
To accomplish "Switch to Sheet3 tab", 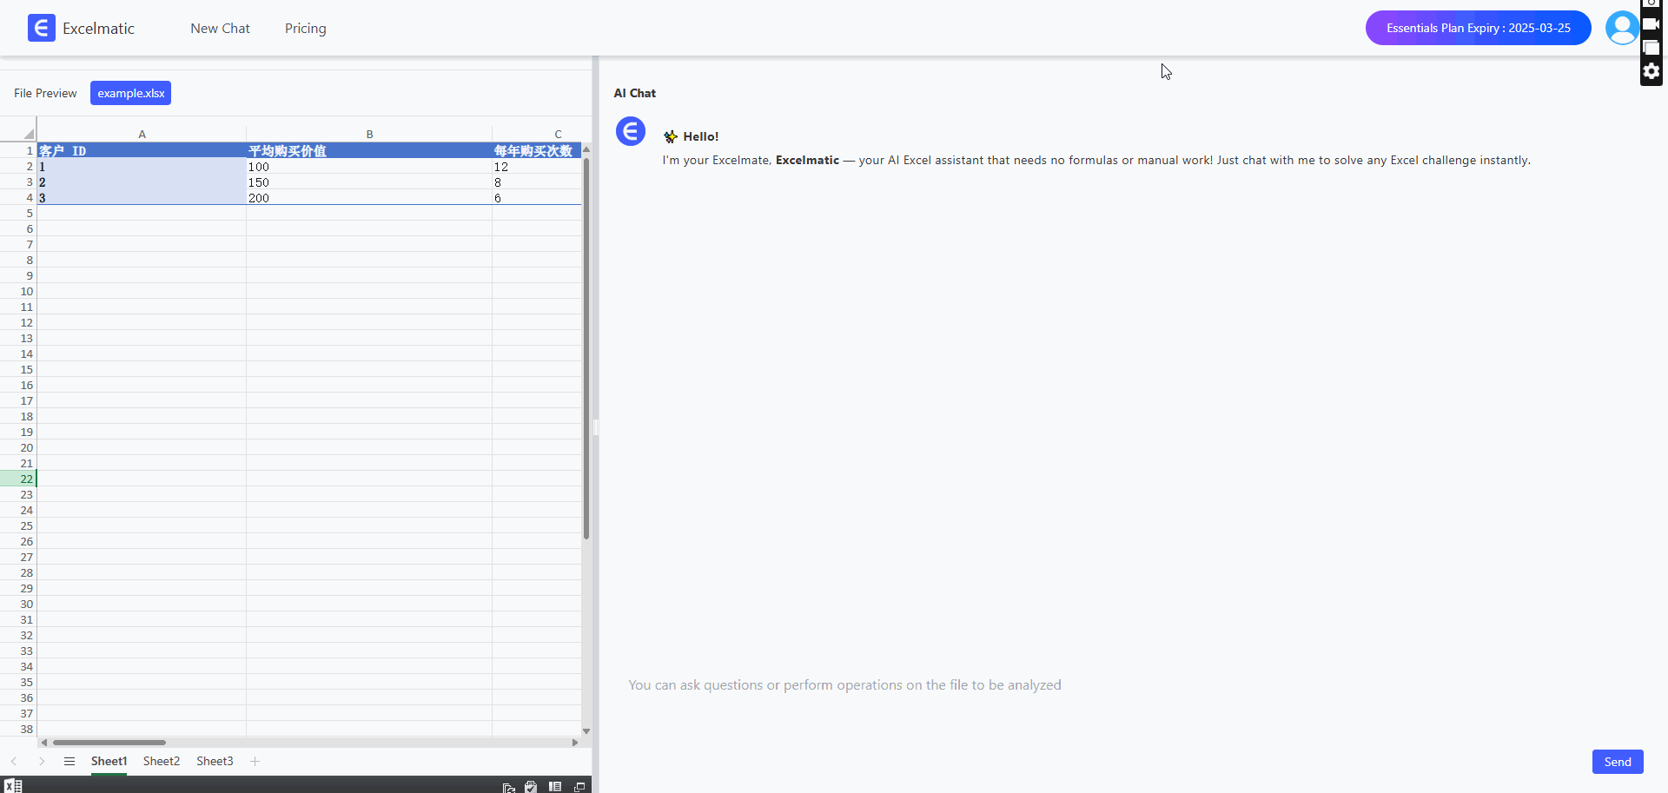I will pos(215,761).
